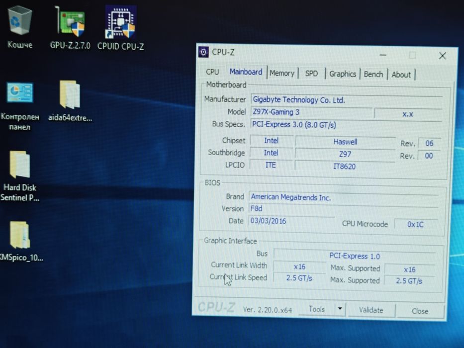The image size is (464, 348).
Task: Click the LPCIO vendor ITE field
Action: (271, 165)
